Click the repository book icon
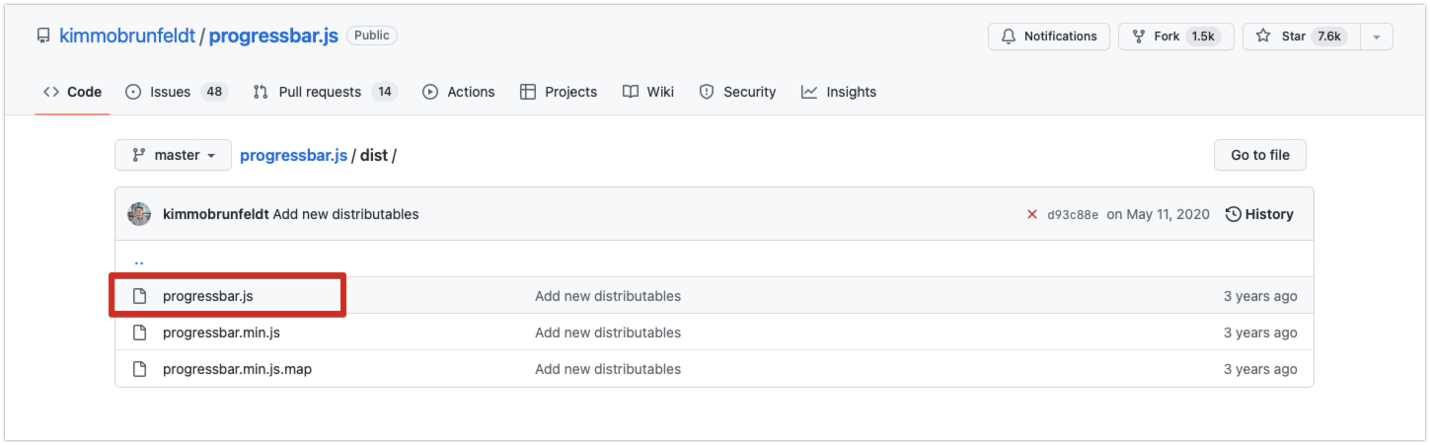The width and height of the screenshot is (1430, 445). click(43, 36)
